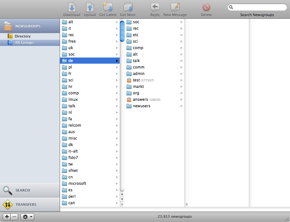This screenshot has height=222, width=290.
Task: Click the Reply arrow icon
Action: tap(155, 7)
